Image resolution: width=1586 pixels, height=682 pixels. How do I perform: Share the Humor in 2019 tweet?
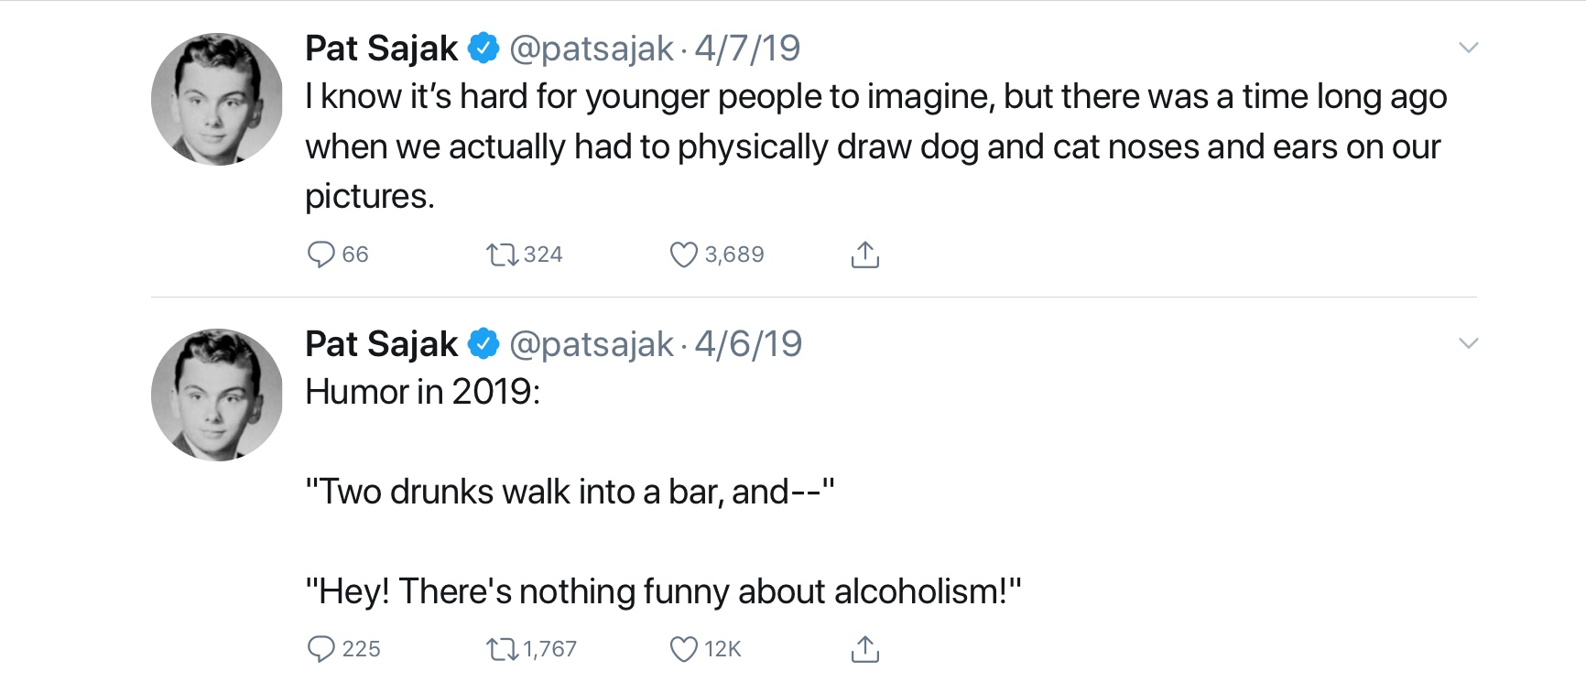click(865, 649)
